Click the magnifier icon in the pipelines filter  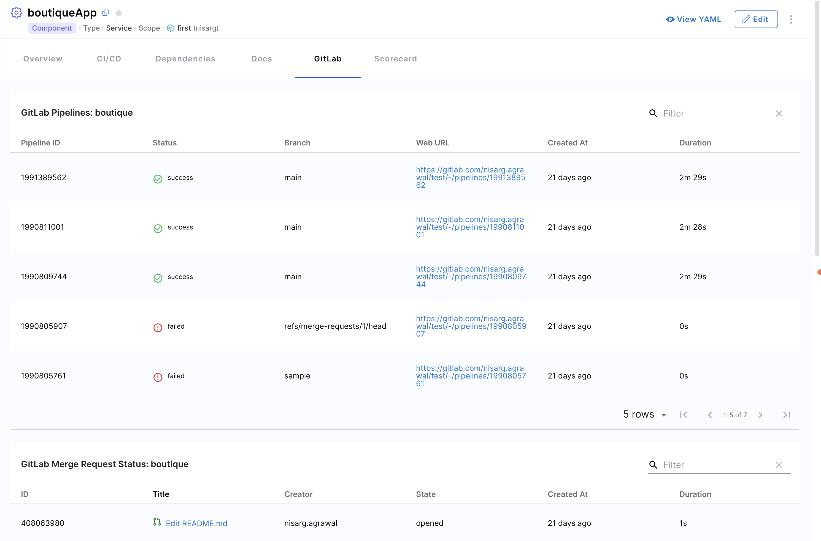tap(653, 113)
